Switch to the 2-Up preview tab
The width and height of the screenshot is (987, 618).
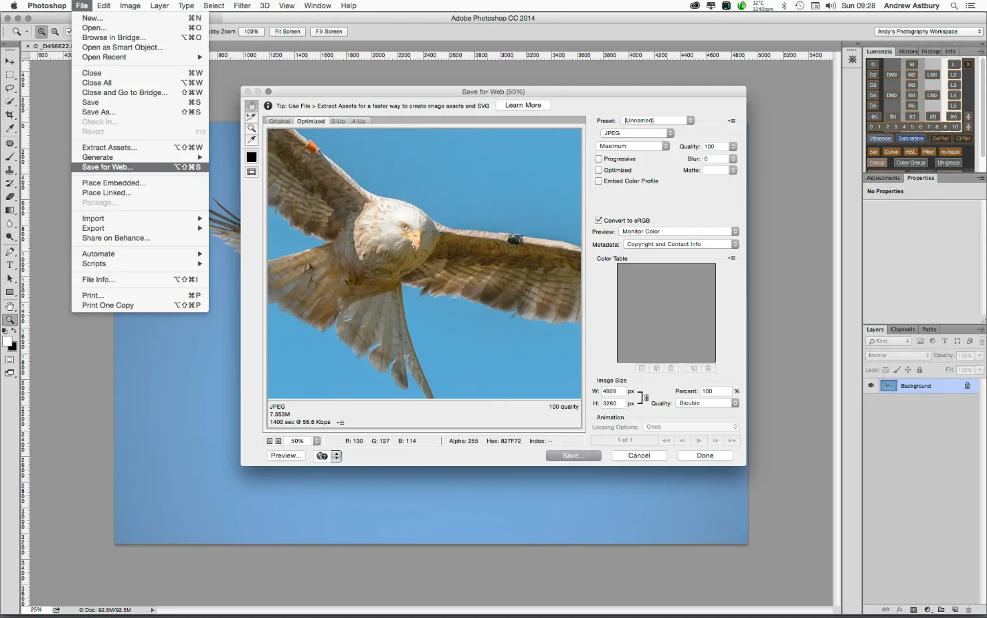pyautogui.click(x=338, y=121)
